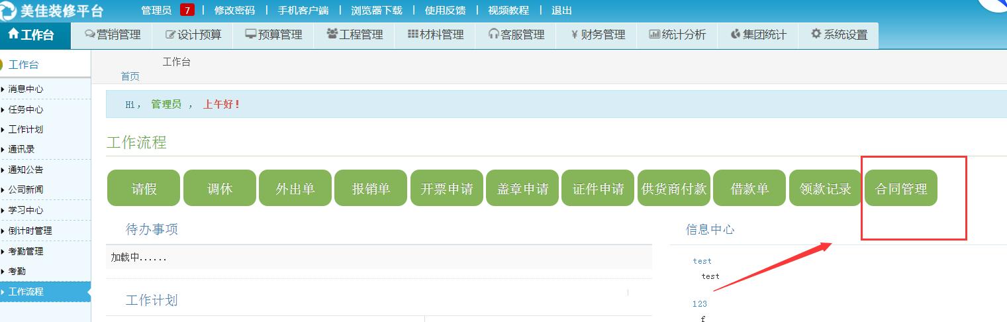The height and width of the screenshot is (322, 1007).
Task: Click the home icon in 工作台 tab
Action: 13,34
